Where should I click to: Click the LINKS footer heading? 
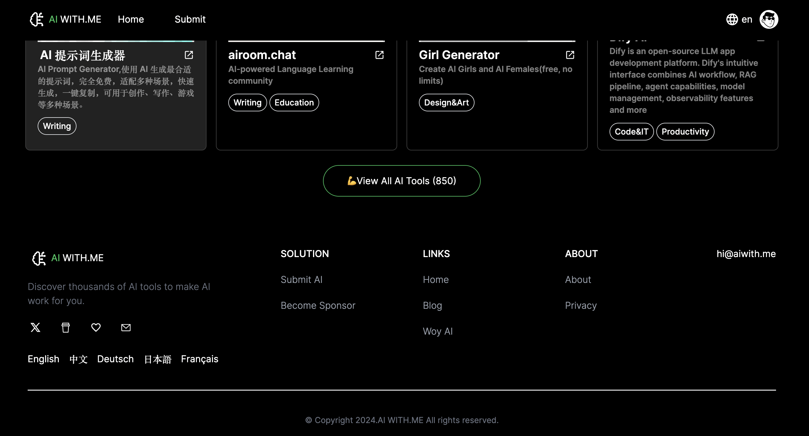[436, 254]
